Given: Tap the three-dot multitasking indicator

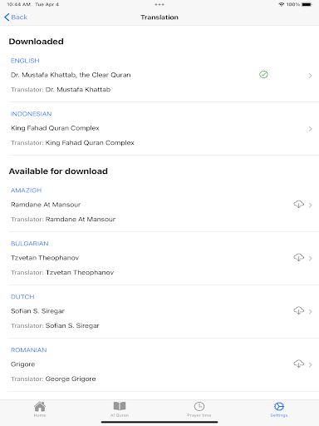Looking at the screenshot, I should click(159, 4).
